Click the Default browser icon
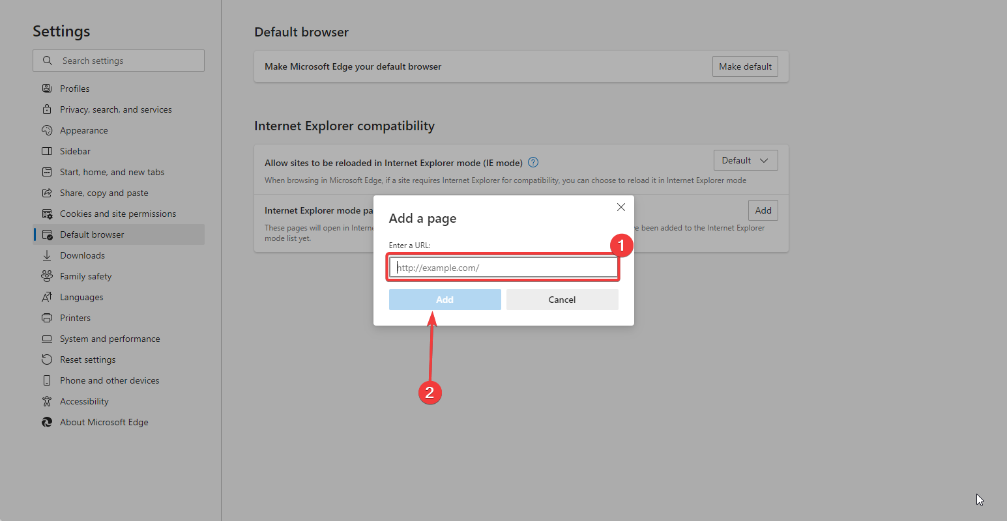This screenshot has width=1007, height=521. tap(47, 234)
